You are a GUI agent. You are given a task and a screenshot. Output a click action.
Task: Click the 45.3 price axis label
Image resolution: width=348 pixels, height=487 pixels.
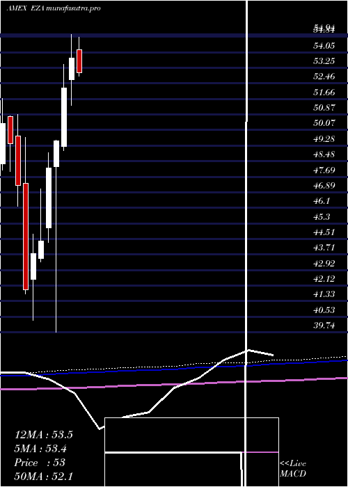click(322, 217)
